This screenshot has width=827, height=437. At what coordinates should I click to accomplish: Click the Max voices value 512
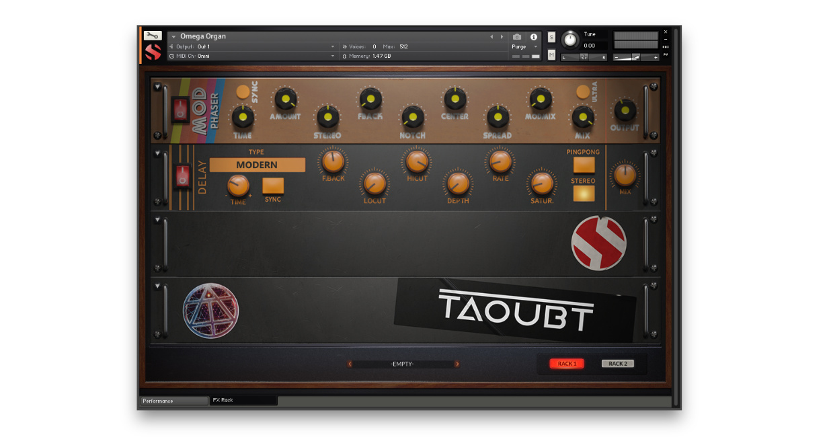tap(403, 46)
